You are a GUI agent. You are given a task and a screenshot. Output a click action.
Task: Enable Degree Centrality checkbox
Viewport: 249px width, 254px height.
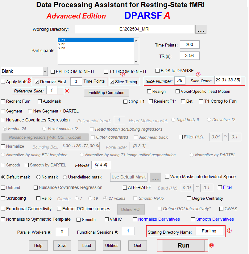point(189,199)
